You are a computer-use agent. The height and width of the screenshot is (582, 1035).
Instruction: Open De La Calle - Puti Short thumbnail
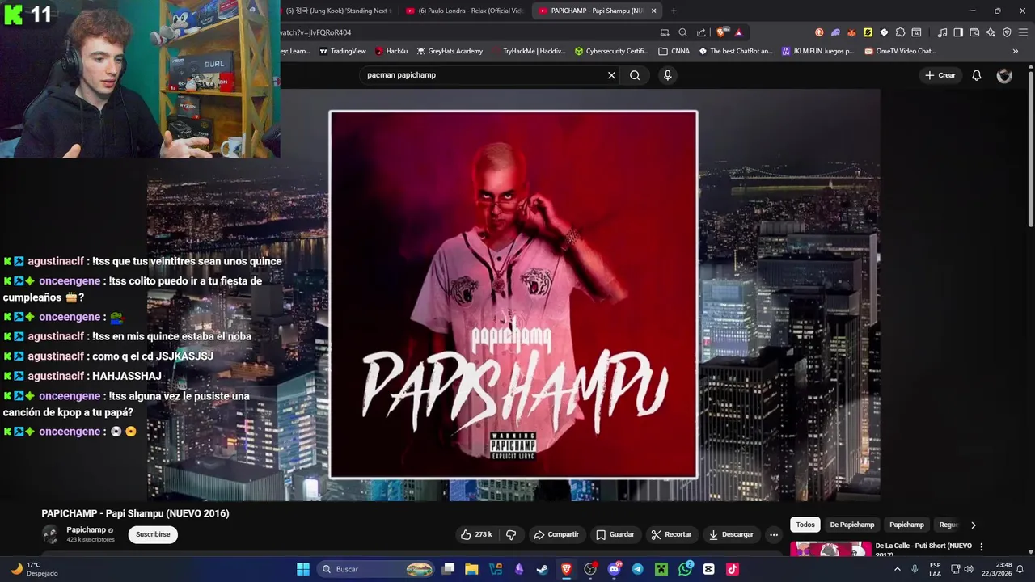[x=830, y=549]
